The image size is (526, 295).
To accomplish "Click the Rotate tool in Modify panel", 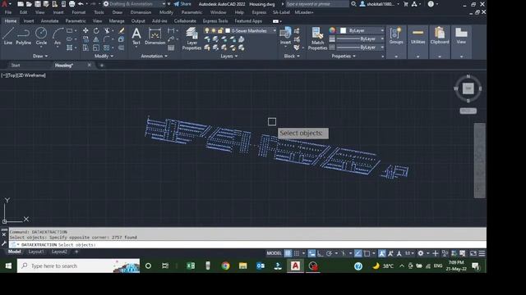I will pos(96,31).
